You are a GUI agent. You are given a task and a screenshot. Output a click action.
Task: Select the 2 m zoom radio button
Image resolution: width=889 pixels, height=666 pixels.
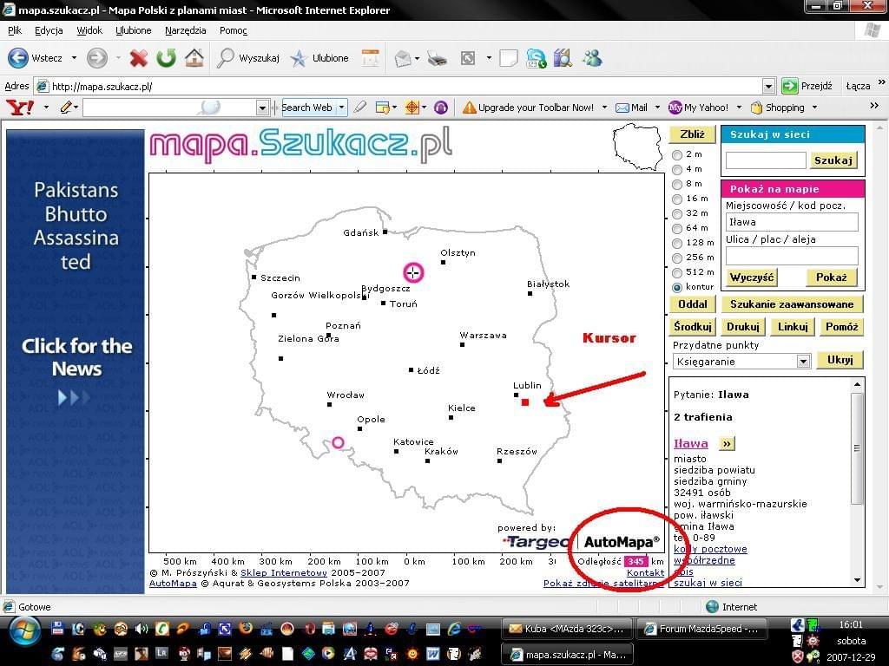pos(677,154)
